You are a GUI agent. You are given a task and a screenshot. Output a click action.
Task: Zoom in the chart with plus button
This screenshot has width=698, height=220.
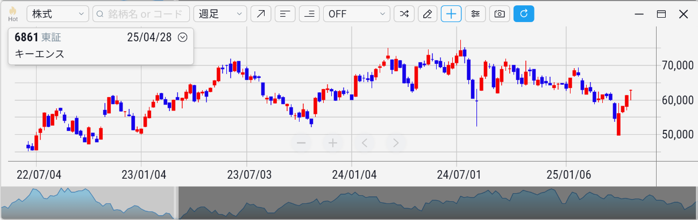(333, 143)
